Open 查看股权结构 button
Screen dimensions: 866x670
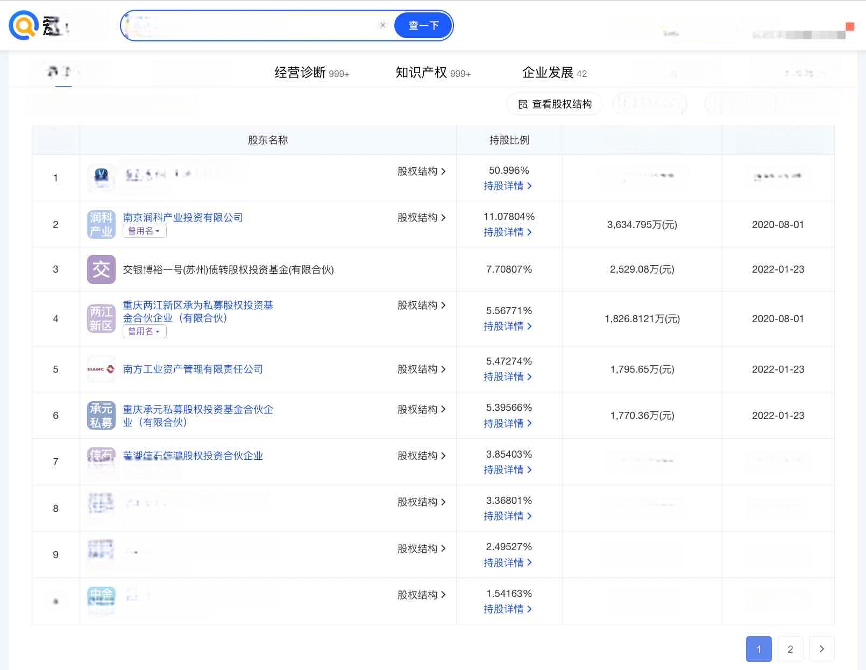(x=555, y=104)
